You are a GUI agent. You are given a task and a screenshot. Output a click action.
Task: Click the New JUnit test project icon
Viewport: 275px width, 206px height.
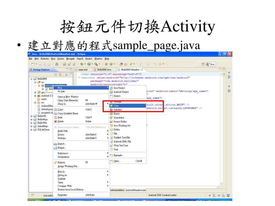coord(70,64)
